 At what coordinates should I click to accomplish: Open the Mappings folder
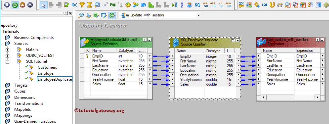pos(23,115)
